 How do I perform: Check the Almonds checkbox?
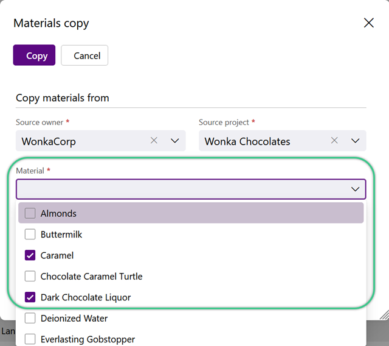click(x=30, y=213)
